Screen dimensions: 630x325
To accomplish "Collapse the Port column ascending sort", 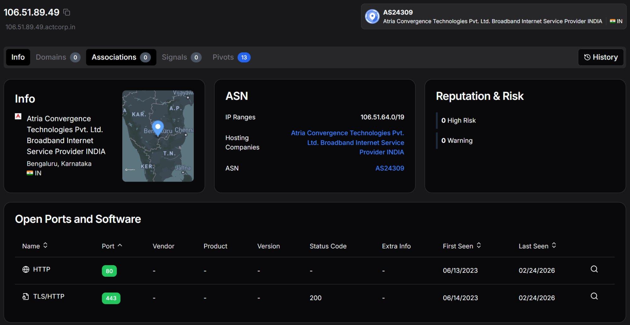I will point(120,245).
